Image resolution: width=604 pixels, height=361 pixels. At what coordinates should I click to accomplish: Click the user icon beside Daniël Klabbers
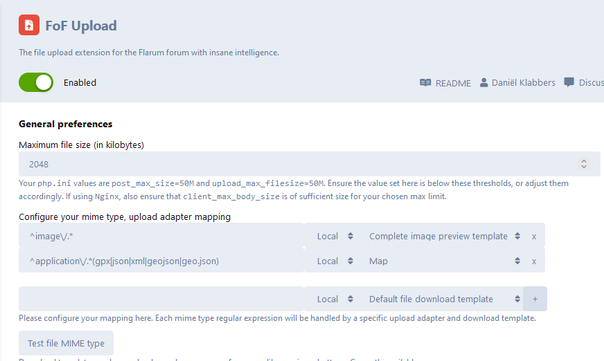tap(483, 83)
